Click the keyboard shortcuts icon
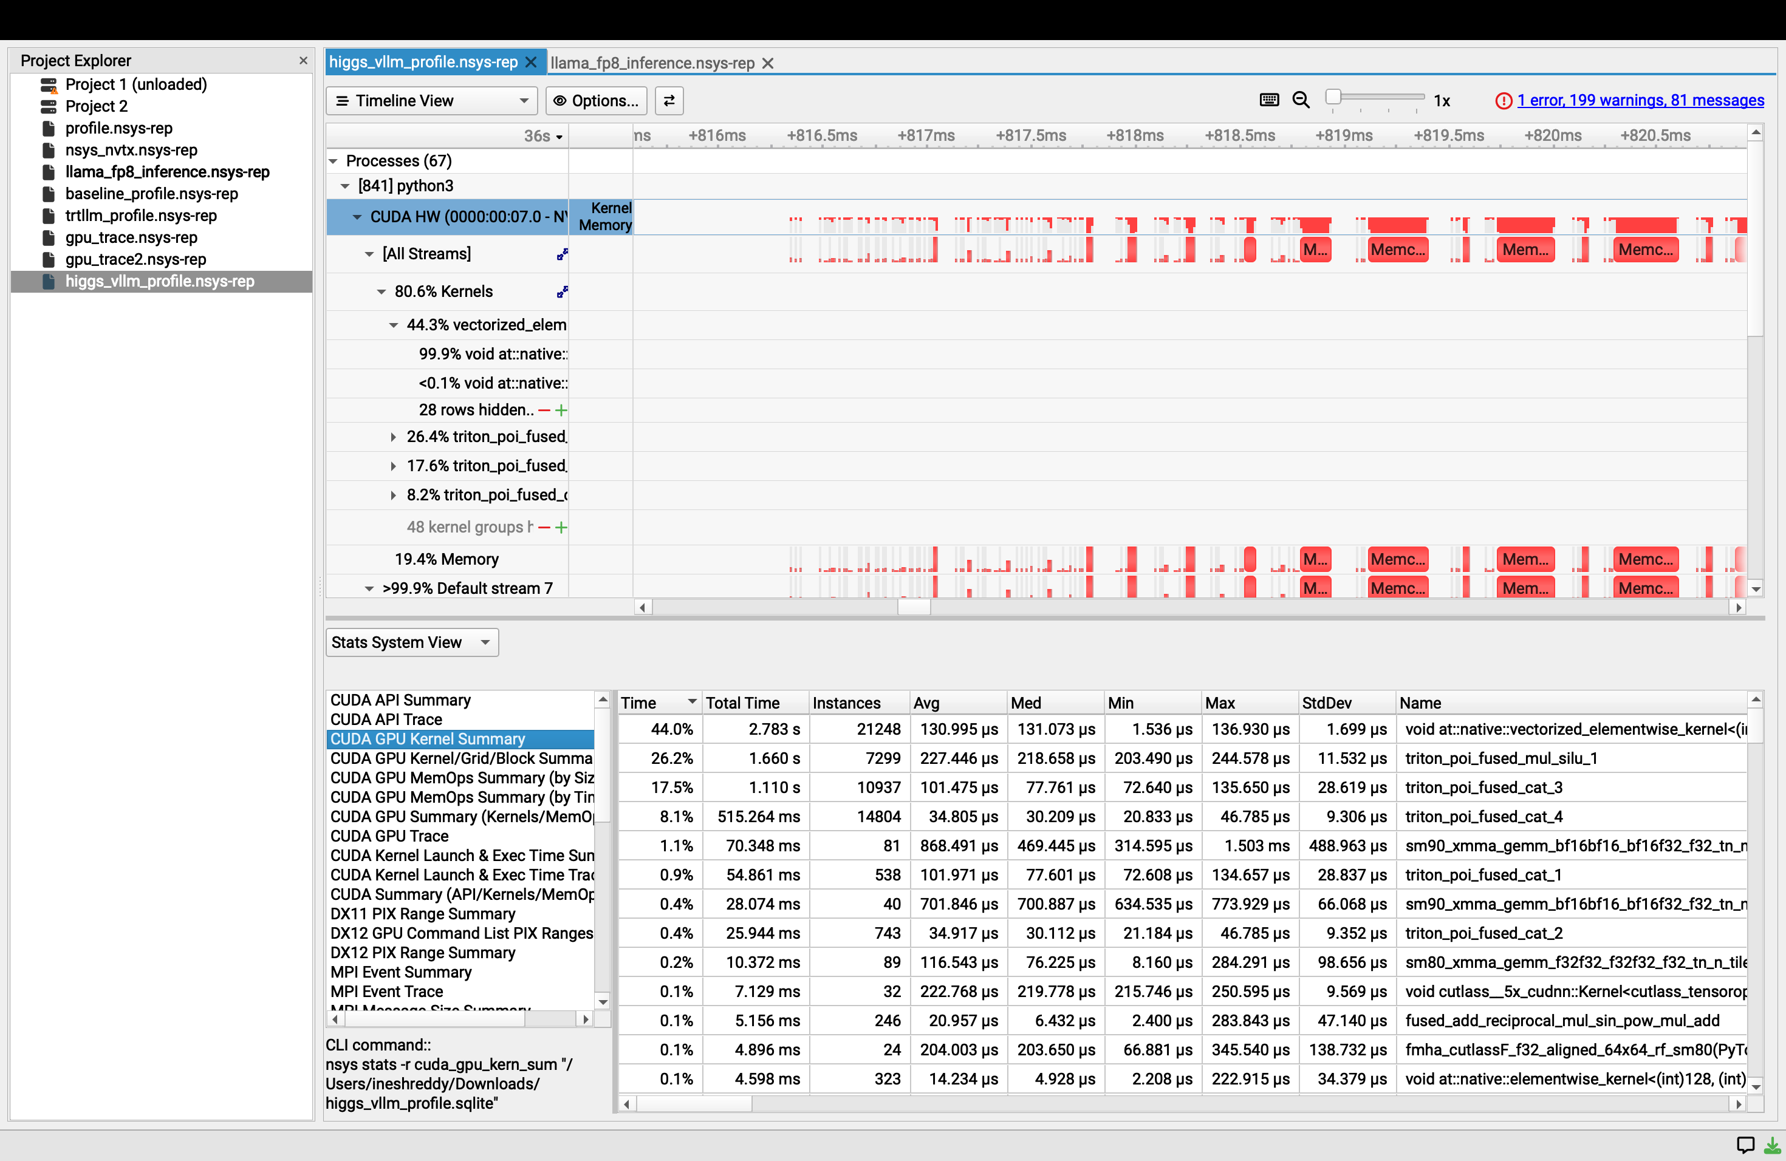 click(1269, 100)
